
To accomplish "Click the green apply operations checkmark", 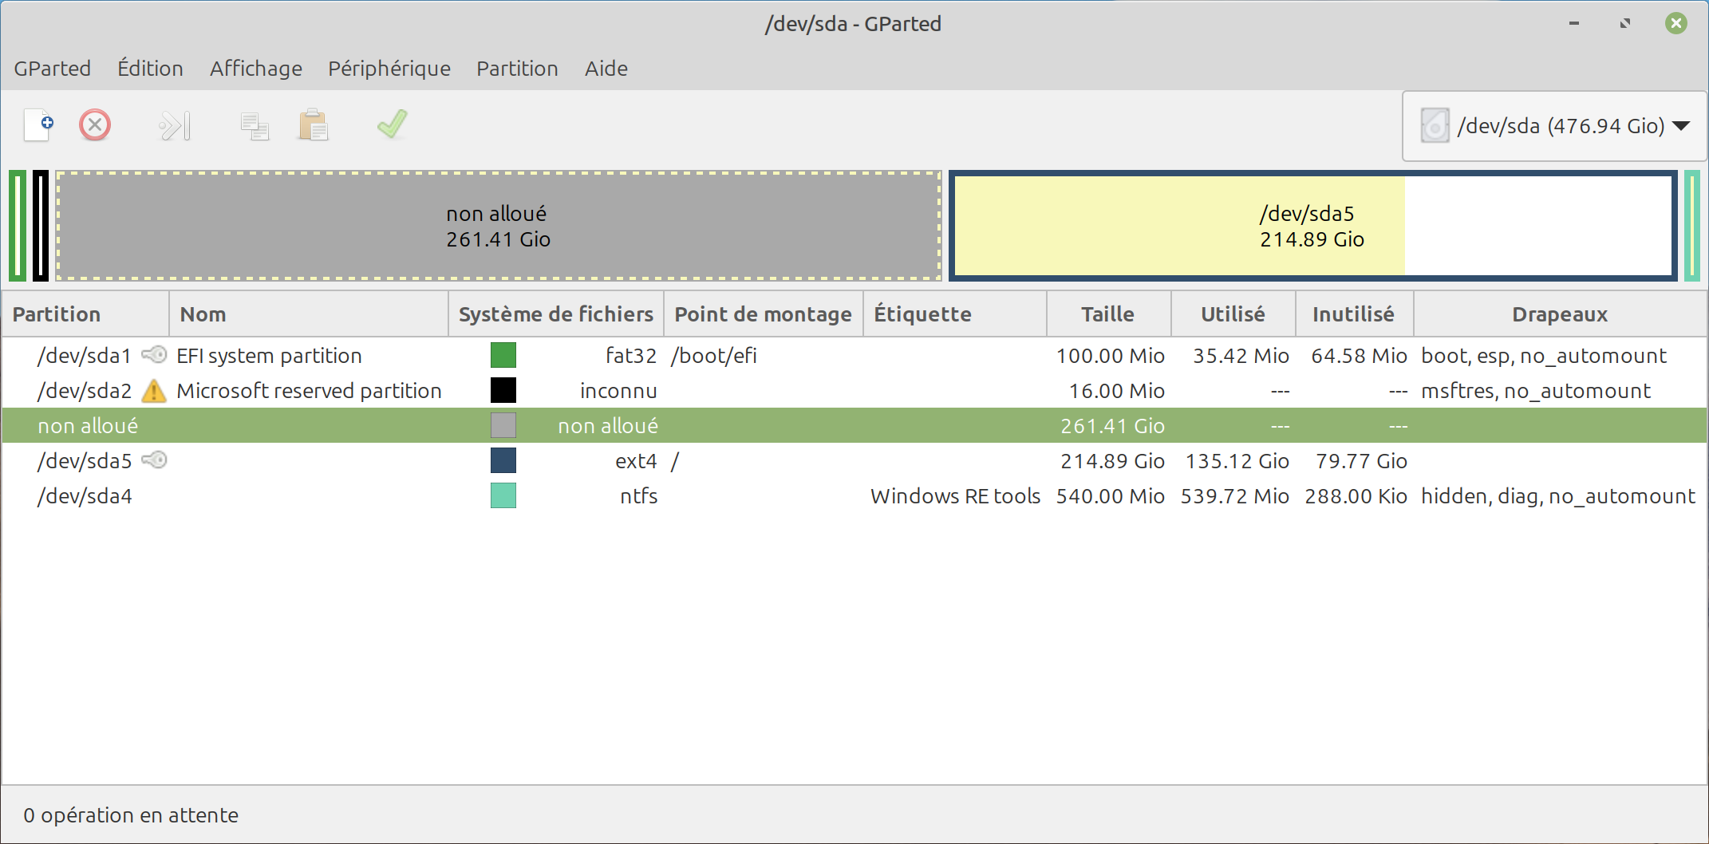I will coord(392,124).
